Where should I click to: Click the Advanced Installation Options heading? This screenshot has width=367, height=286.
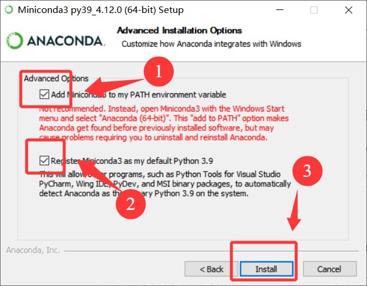click(180, 30)
